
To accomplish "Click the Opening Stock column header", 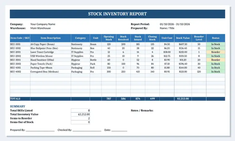I will click(x=109, y=38).
